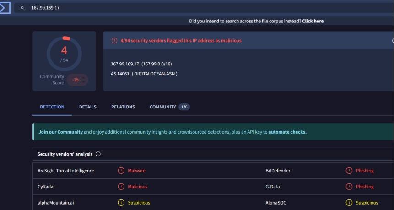Click the Malware warning icon for ArcSight
The image size is (394, 210).
click(x=121, y=171)
